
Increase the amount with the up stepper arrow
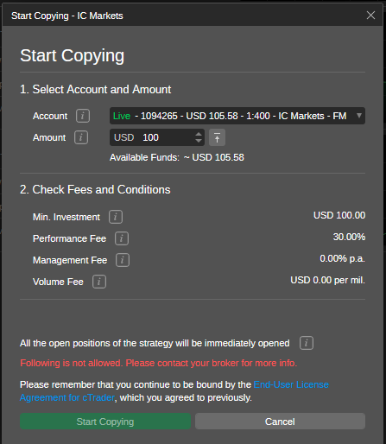pos(199,134)
